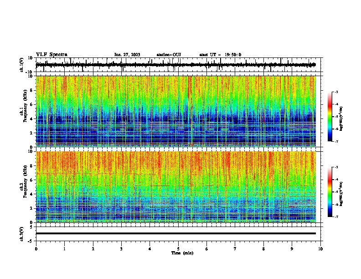Screen dimensions: 361x279
Task: Click time axis tick label 7
Action: [235, 249]
